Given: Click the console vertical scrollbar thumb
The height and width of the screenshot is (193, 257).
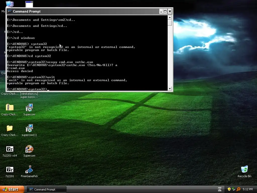Looking at the screenshot, I should (x=170, y=23).
